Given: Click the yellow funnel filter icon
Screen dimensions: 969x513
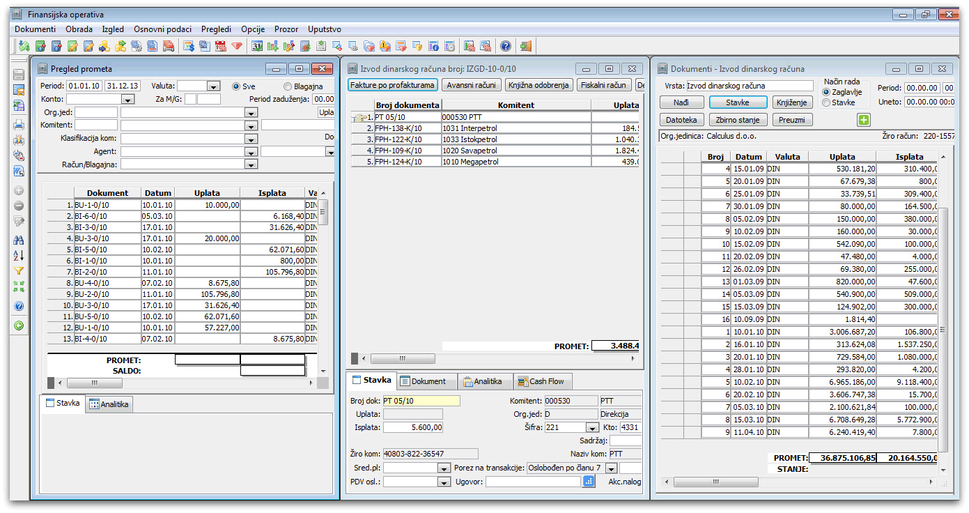Looking at the screenshot, I should point(19,271).
